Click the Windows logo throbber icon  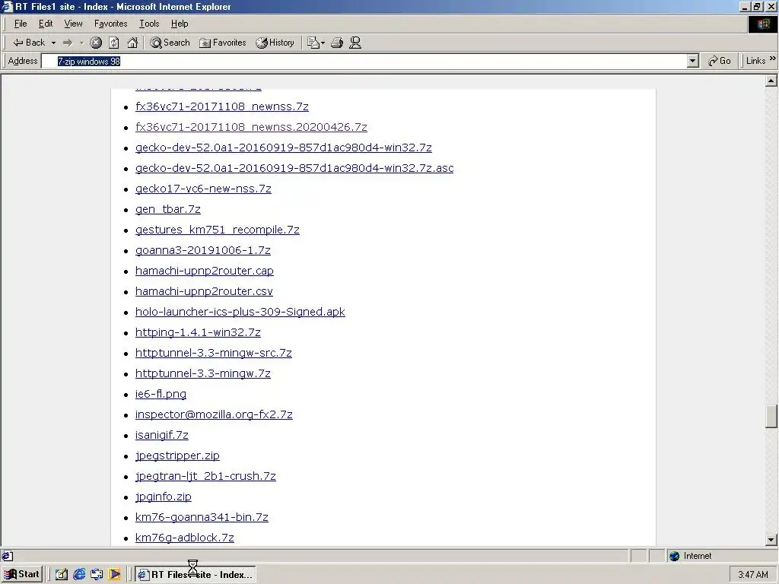click(x=763, y=24)
